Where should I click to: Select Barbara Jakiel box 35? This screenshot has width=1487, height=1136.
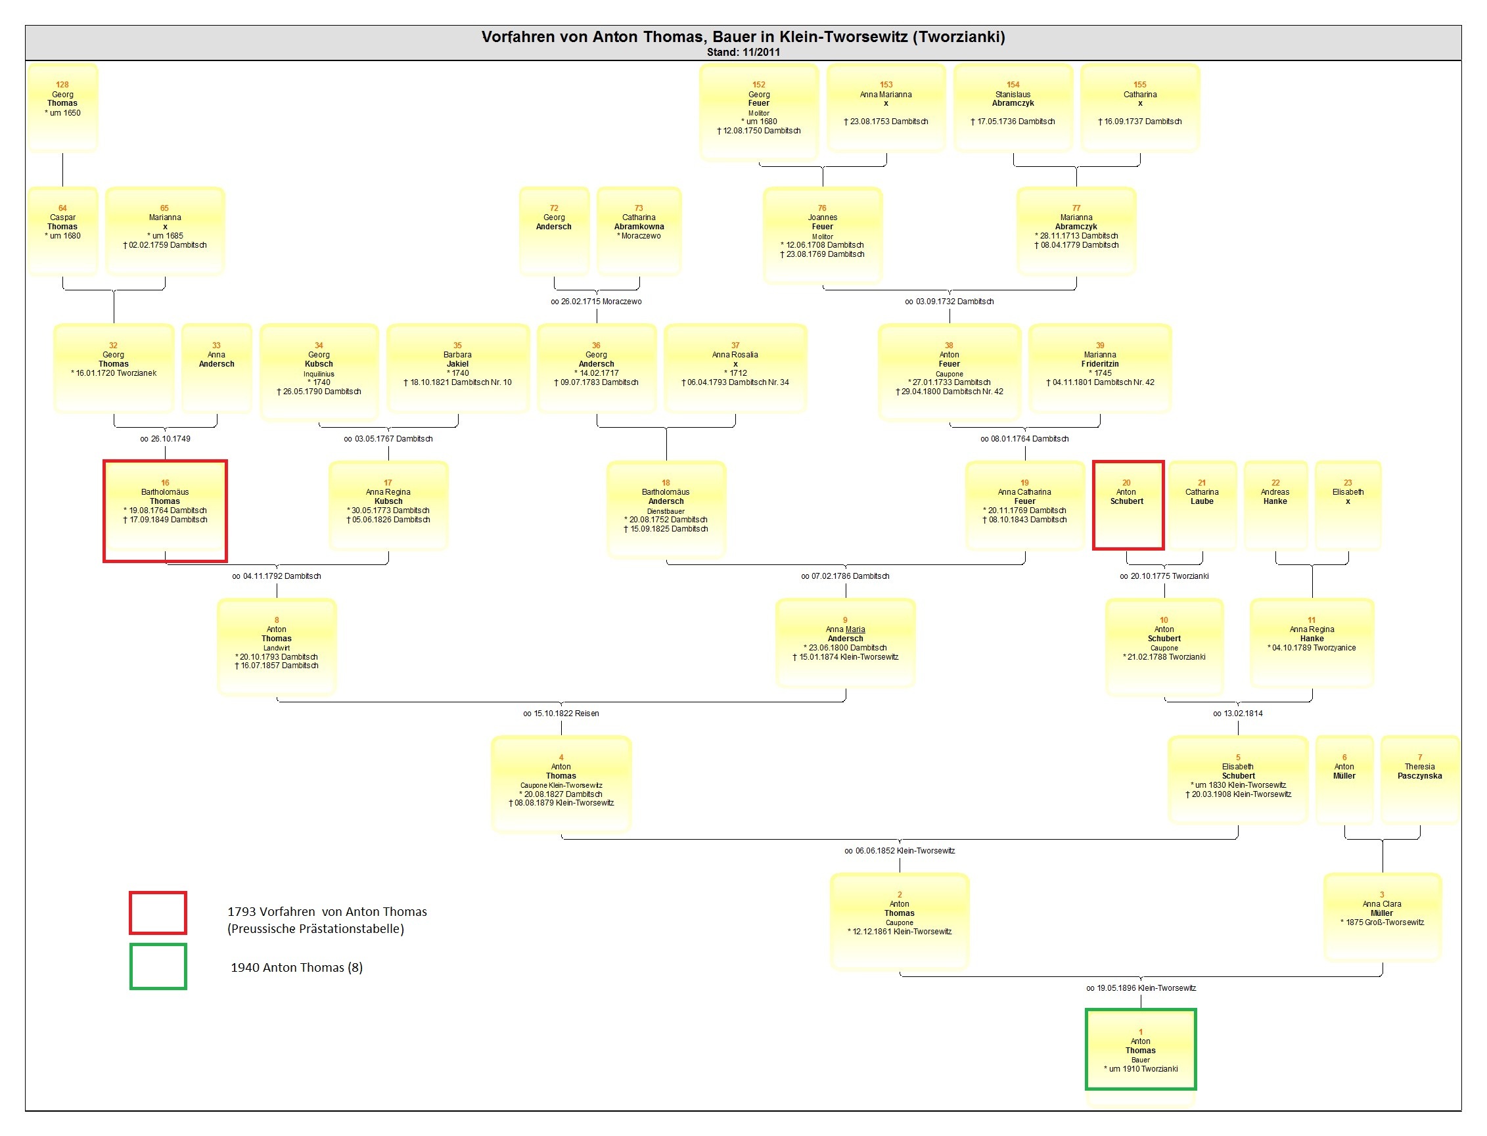point(458,368)
